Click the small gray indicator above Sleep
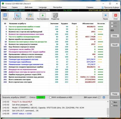 [x=112, y=30]
